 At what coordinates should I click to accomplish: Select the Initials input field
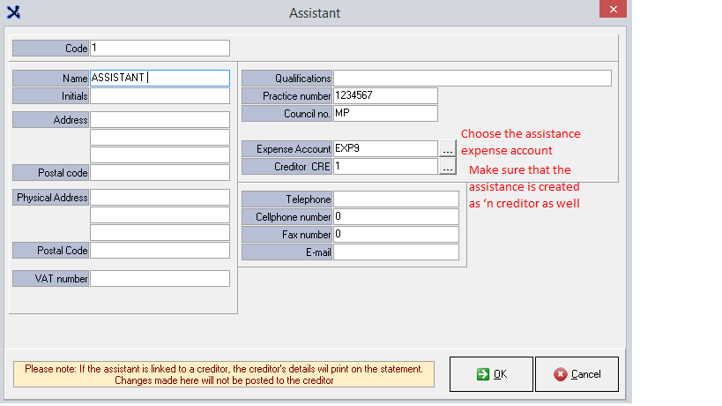[x=160, y=95]
